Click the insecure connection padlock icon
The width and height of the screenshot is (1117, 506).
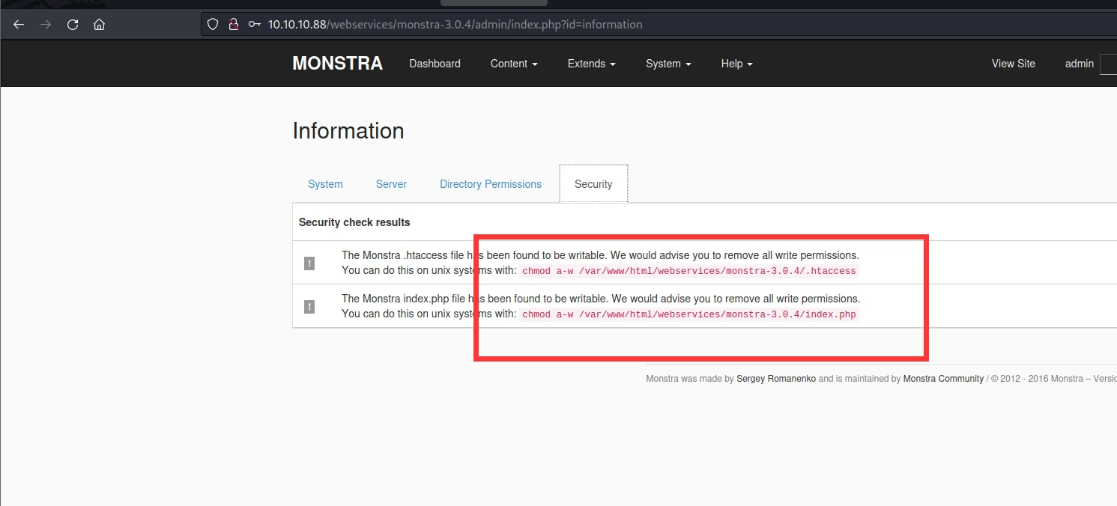[234, 24]
